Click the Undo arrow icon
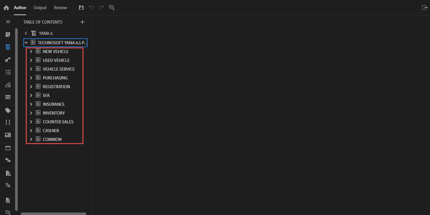Screen dimensions: 430x215 (91, 8)
